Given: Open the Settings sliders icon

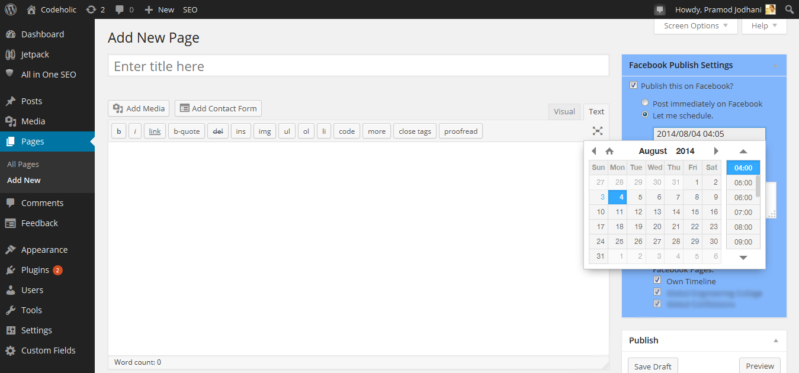Looking at the screenshot, I should point(10,330).
